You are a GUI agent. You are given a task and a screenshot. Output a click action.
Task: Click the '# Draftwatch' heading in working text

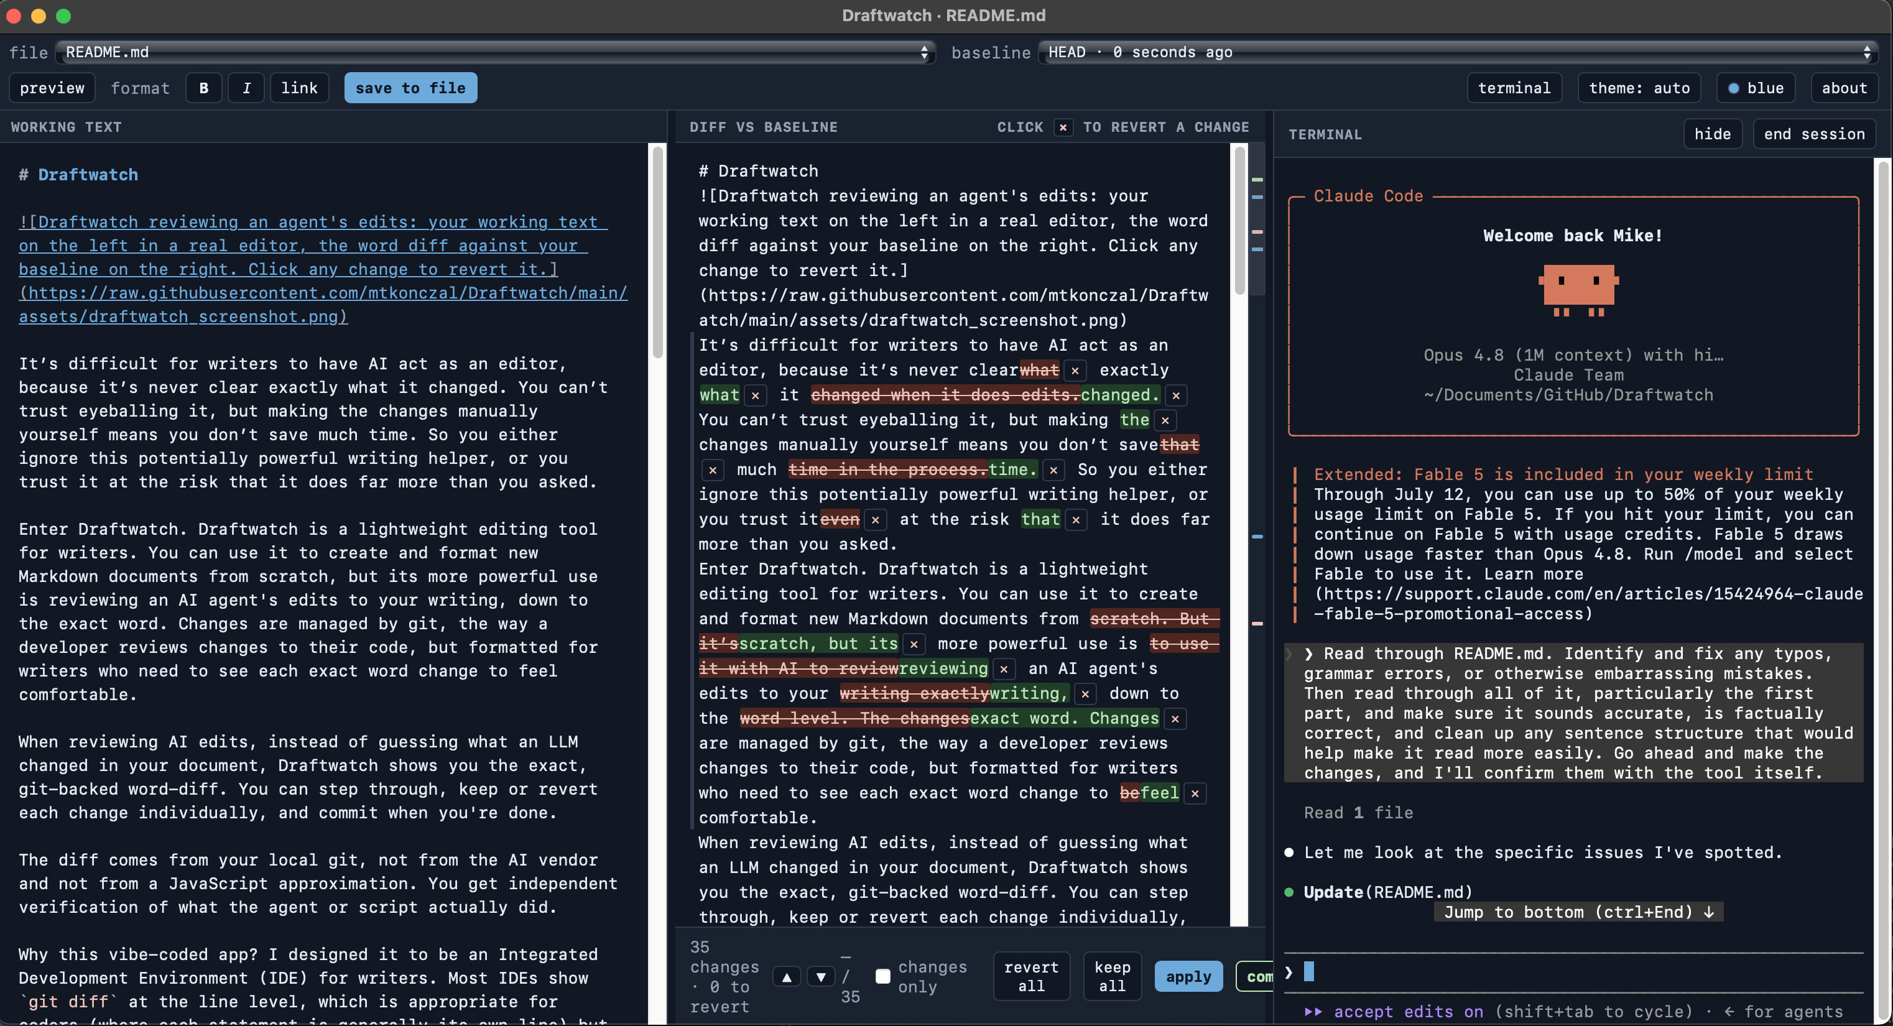click(78, 175)
